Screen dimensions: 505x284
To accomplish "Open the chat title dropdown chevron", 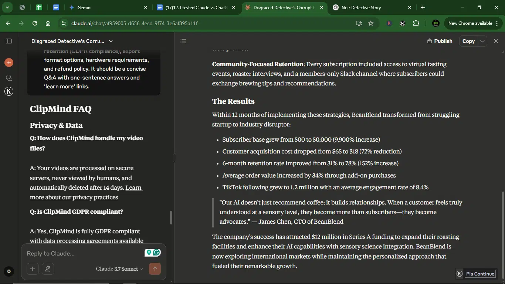I will coord(111,41).
